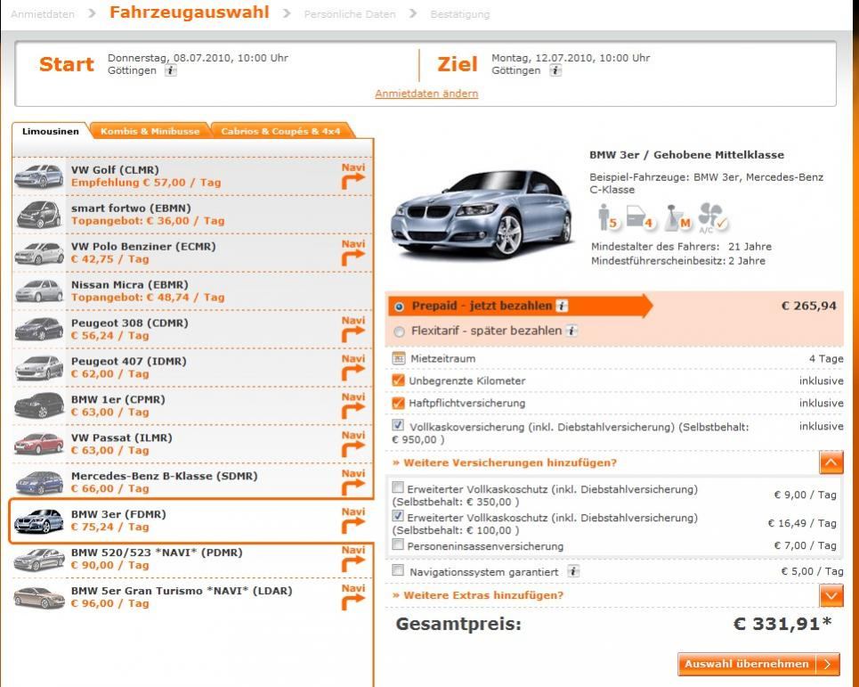The width and height of the screenshot is (859, 687).
Task: Open the info icon next to Ziel Göttingen
Action: pos(555,70)
